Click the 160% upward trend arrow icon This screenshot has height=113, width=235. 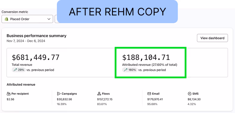[126, 70]
